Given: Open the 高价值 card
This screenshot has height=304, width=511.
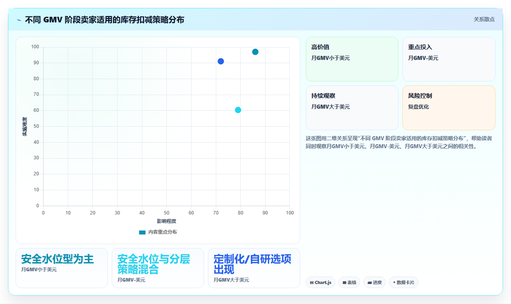Looking at the screenshot, I should (352, 59).
